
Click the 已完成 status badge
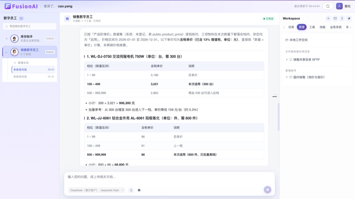(x=268, y=19)
